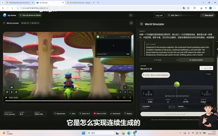Play the world preview video
Image resolution: width=218 pixels, height=136 pixels.
click(6, 97)
